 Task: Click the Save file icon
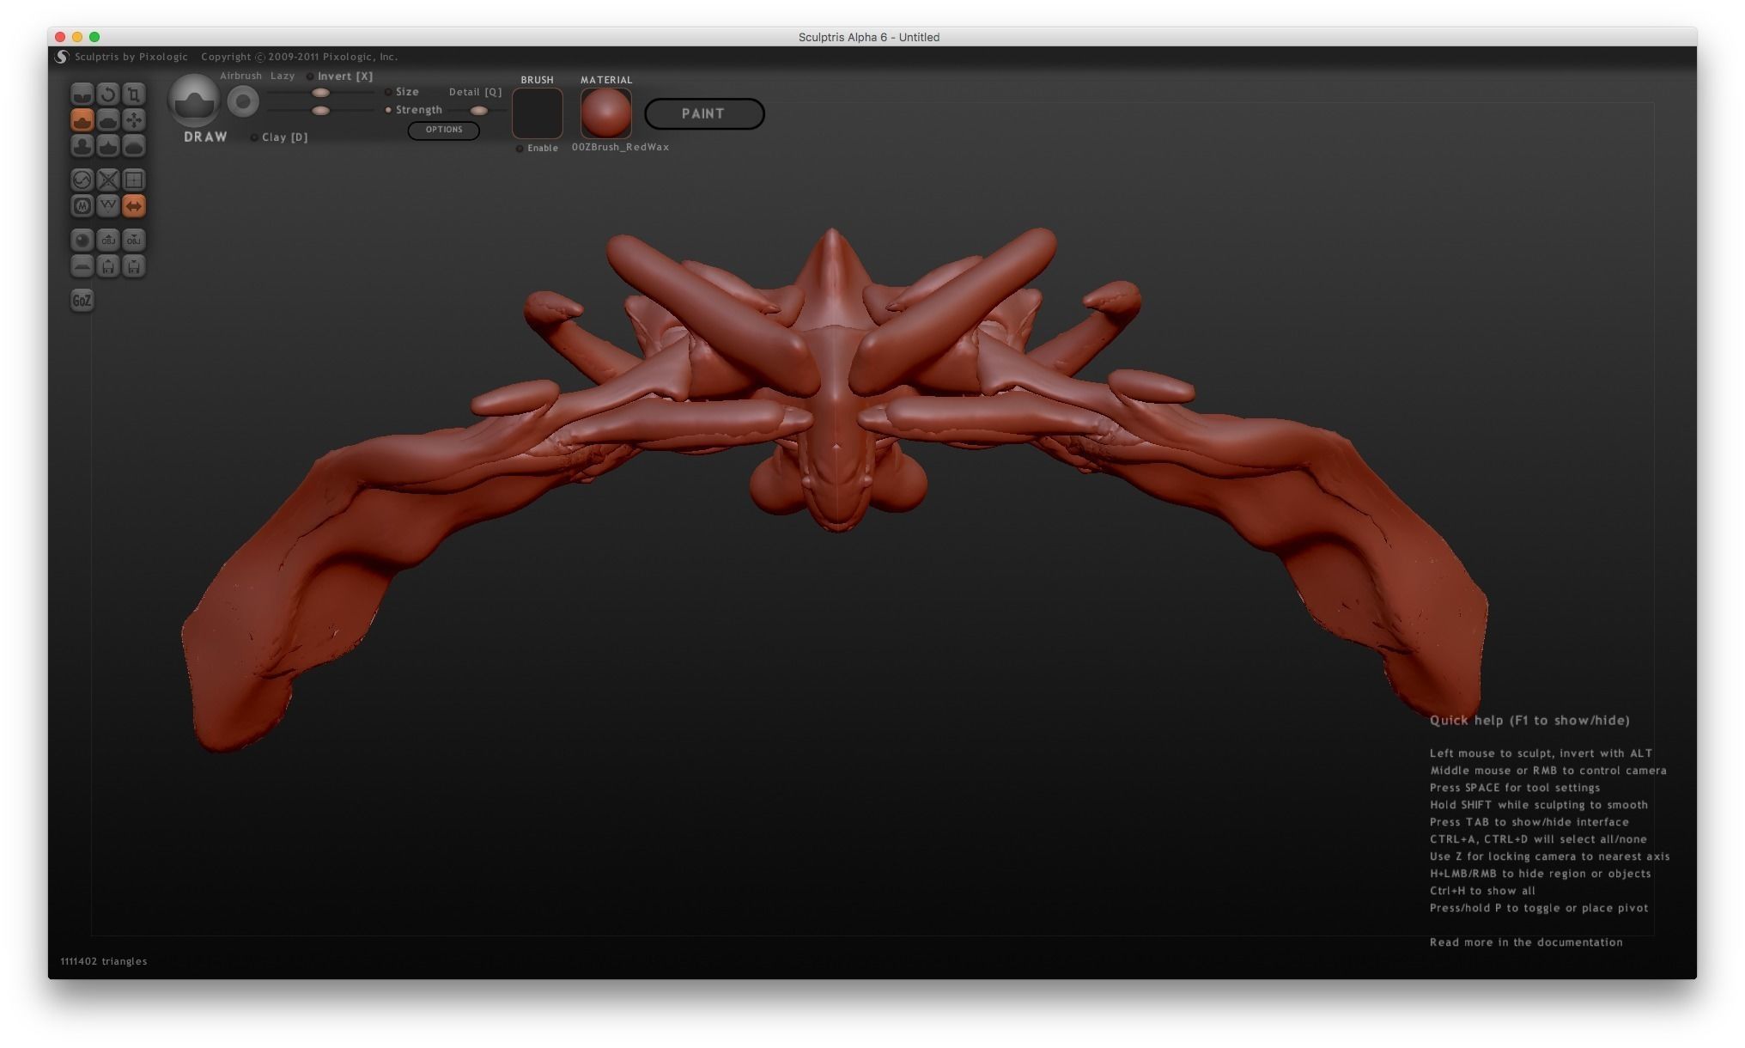click(133, 265)
